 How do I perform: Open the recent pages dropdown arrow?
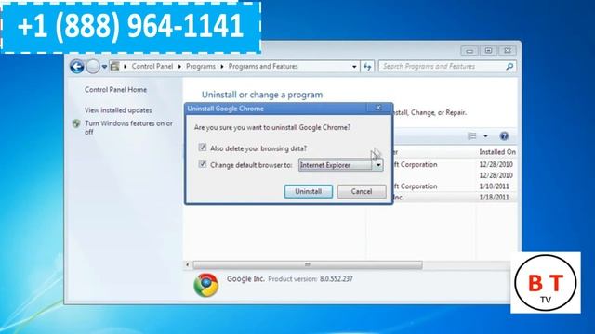tap(104, 67)
